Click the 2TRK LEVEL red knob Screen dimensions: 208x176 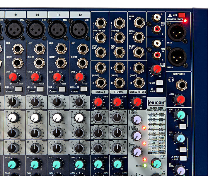pos(156,70)
